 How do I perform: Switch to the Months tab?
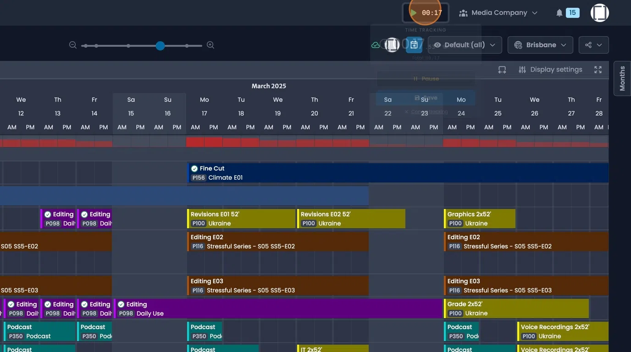tap(621, 78)
